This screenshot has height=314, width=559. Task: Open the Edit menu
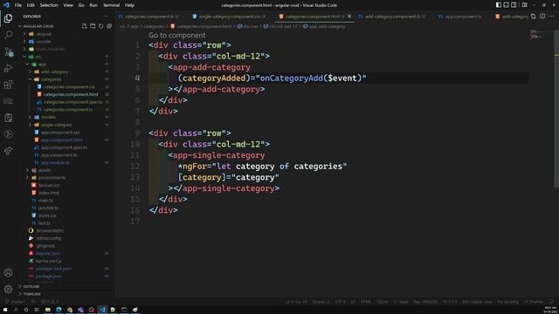point(31,5)
